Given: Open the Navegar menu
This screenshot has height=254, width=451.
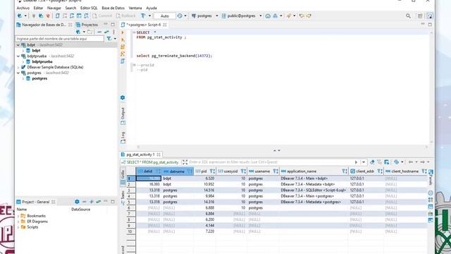Looking at the screenshot, I should [54, 8].
